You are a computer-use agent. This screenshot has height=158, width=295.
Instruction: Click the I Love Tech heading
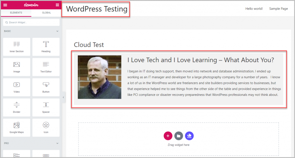[x=201, y=60]
